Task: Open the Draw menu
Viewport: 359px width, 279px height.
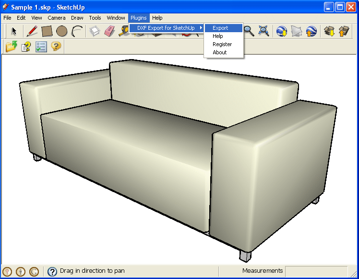Action: [x=77, y=18]
